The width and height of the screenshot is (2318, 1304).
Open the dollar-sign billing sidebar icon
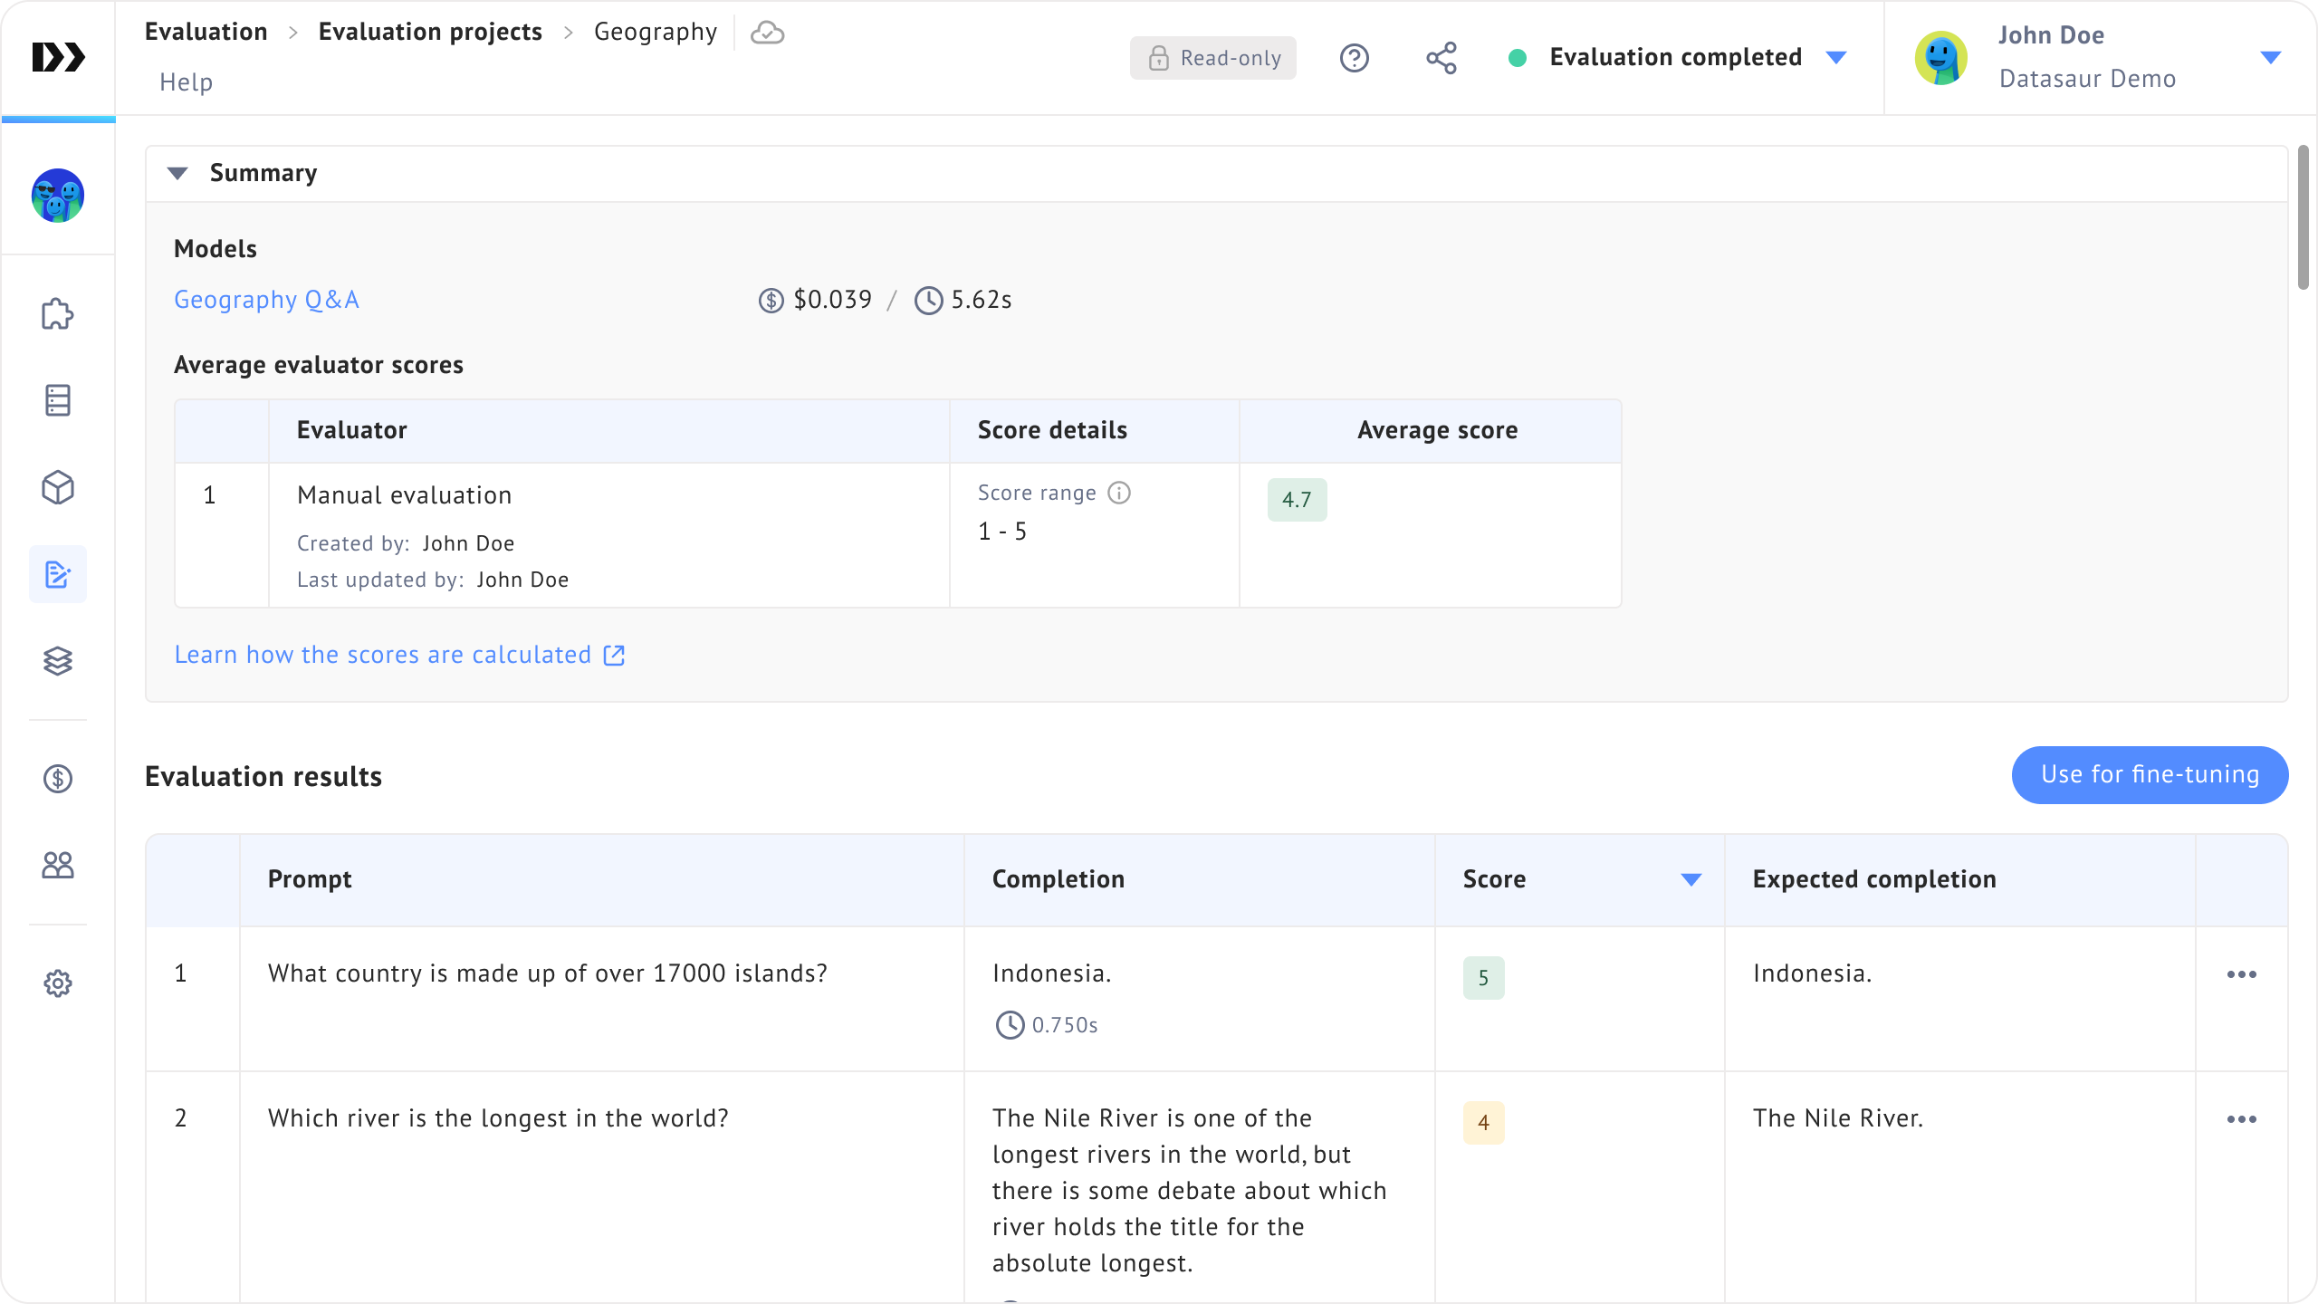[x=58, y=779]
